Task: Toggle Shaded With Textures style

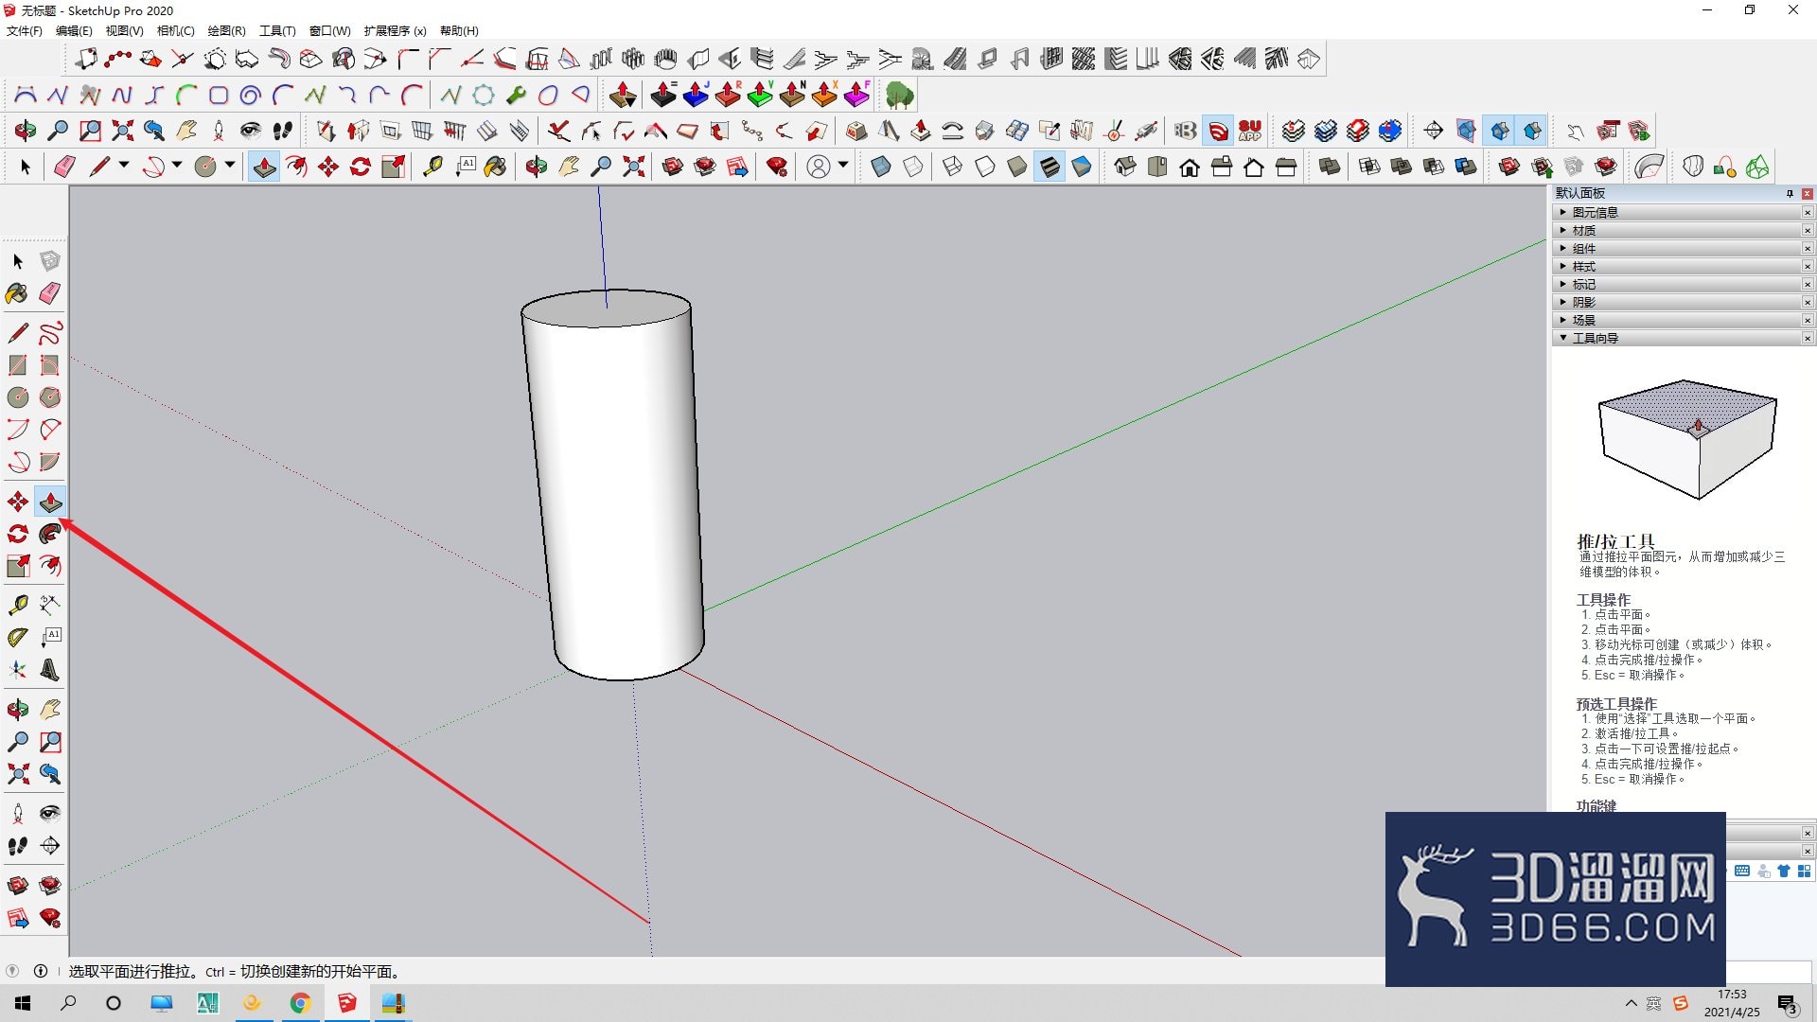Action: click(x=1050, y=167)
